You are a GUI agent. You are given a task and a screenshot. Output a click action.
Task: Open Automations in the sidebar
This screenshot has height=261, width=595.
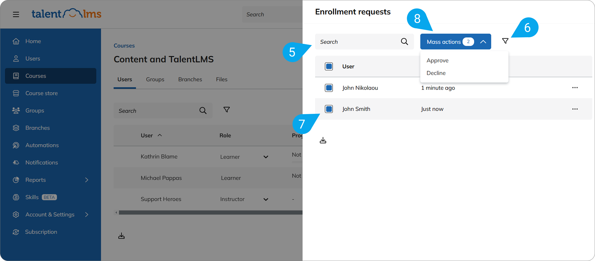pos(50,145)
